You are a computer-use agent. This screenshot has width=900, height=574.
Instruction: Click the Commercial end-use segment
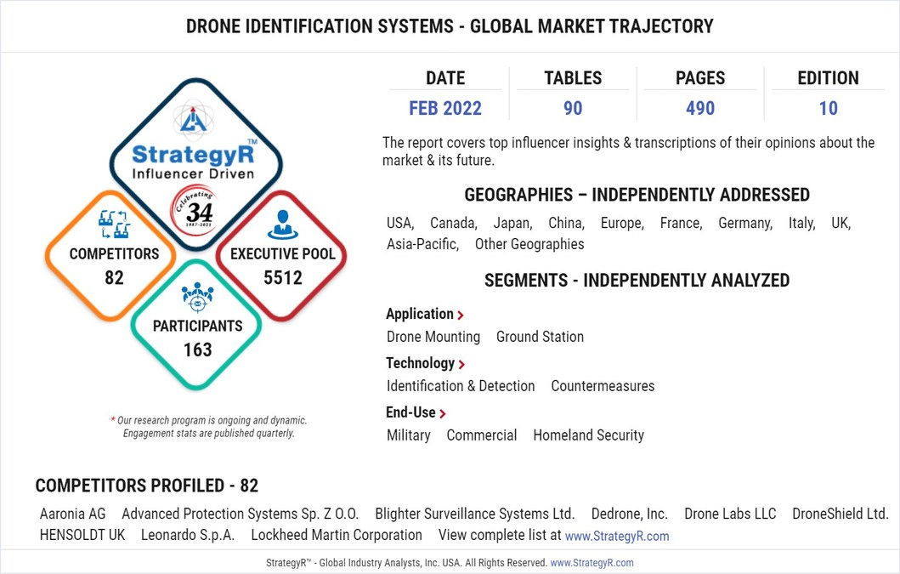(482, 435)
